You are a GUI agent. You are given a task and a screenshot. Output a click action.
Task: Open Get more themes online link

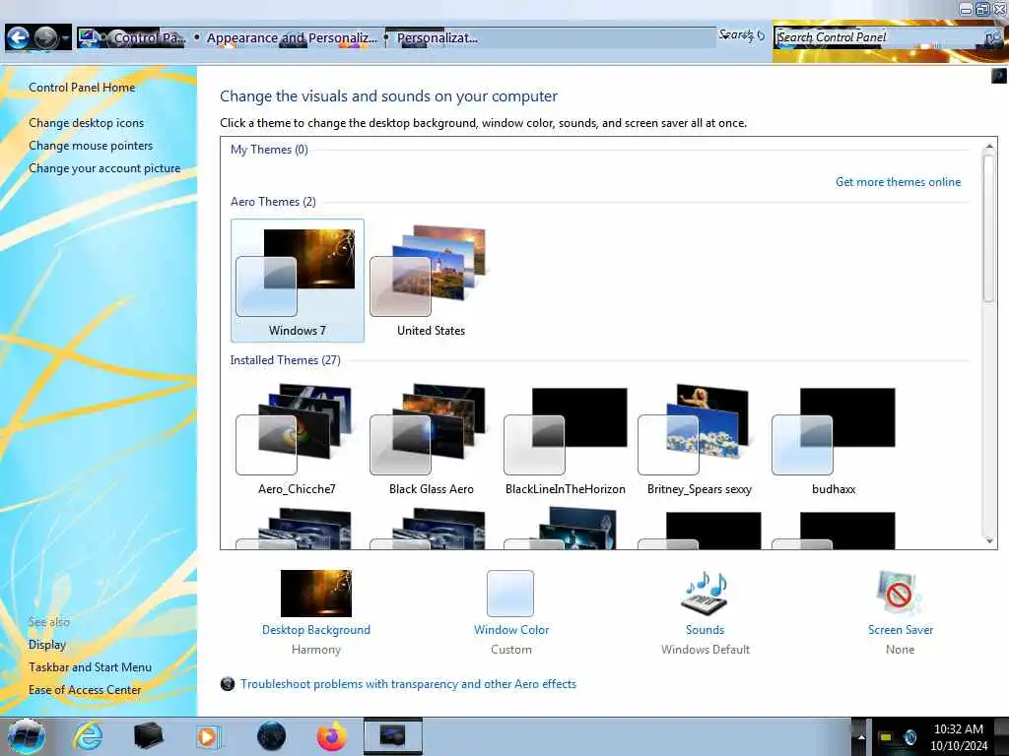pos(898,182)
